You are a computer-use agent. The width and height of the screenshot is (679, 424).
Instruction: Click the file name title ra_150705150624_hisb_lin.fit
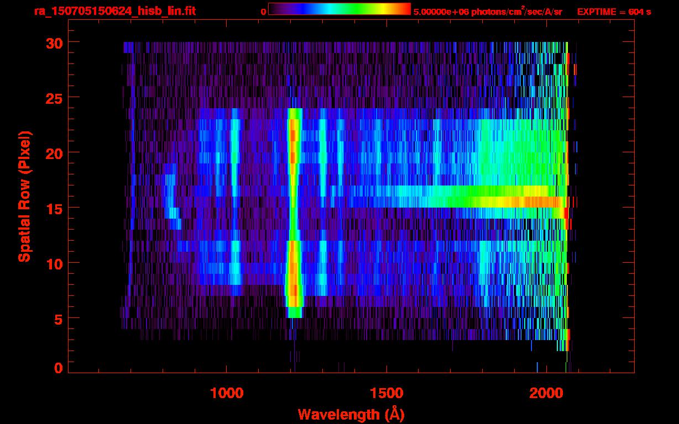[114, 11]
